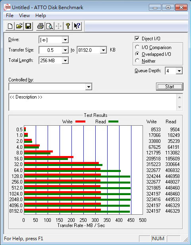Viewport: 191px width, 245px height.
Task: Click the 4096.0 transfer size row label
Action: [x=16, y=205]
